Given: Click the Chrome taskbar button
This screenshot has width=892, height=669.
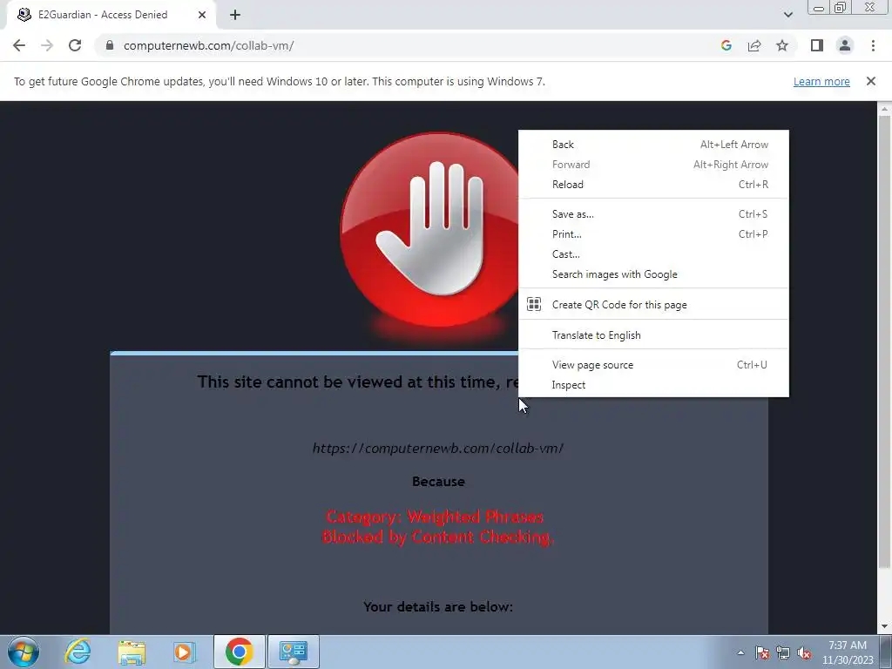Looking at the screenshot, I should coord(239,652).
